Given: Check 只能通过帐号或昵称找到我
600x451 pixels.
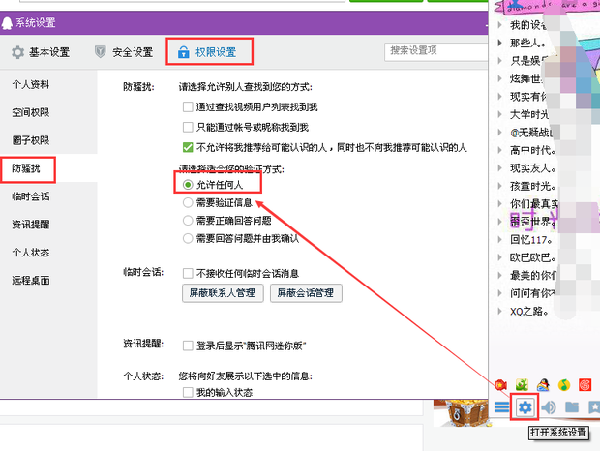Looking at the screenshot, I should 188,127.
